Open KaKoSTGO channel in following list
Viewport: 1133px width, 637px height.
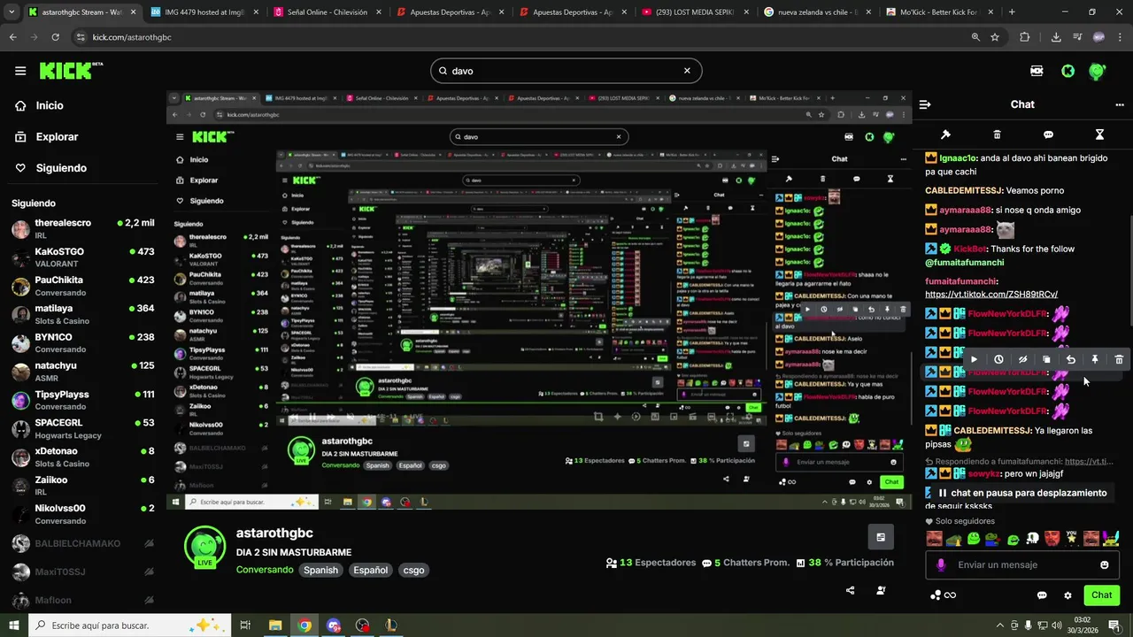[x=83, y=257]
